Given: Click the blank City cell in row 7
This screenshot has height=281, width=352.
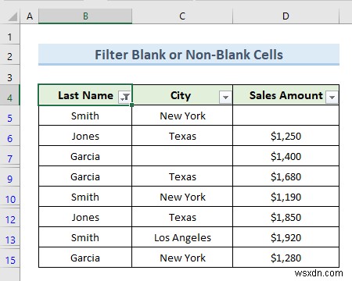Looking at the screenshot, I should click(x=182, y=156).
